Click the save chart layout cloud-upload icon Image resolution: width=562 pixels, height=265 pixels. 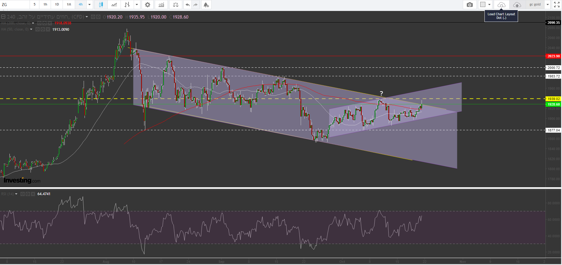(x=517, y=5)
